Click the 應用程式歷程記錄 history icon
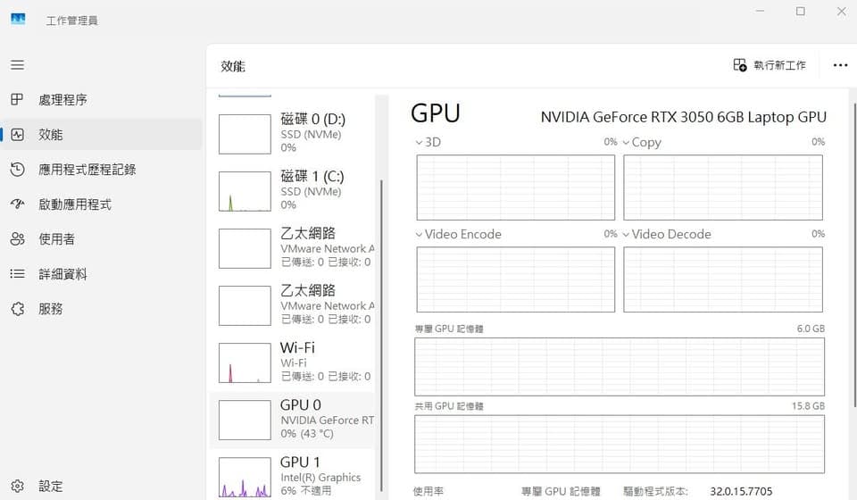This screenshot has height=500, width=857. (x=18, y=170)
